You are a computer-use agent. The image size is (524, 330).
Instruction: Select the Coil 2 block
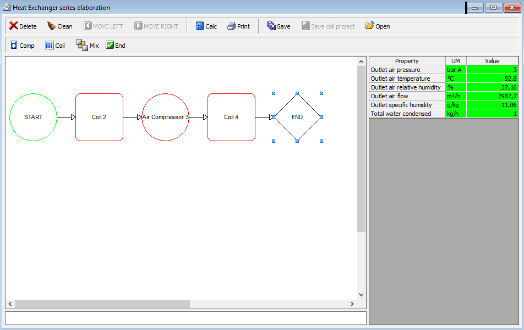click(x=99, y=117)
